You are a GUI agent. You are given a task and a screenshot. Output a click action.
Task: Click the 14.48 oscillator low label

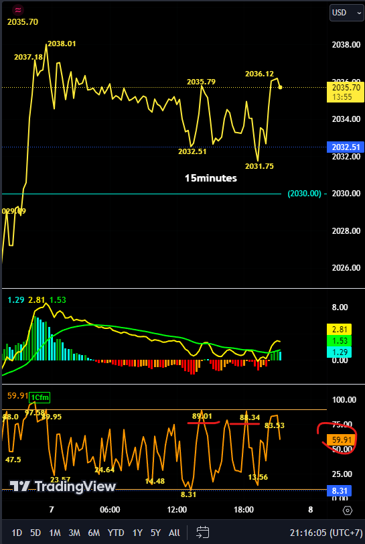click(155, 481)
